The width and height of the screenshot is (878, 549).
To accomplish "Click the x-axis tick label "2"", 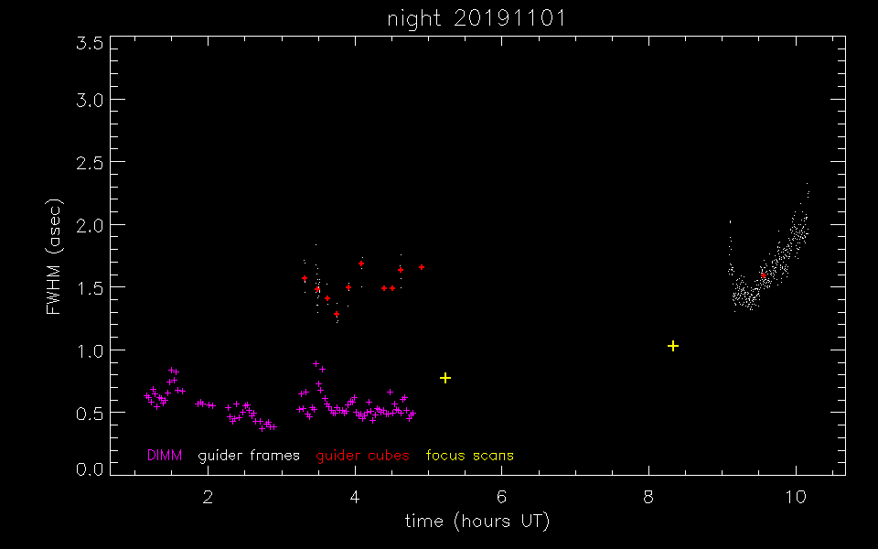I will coord(208,496).
